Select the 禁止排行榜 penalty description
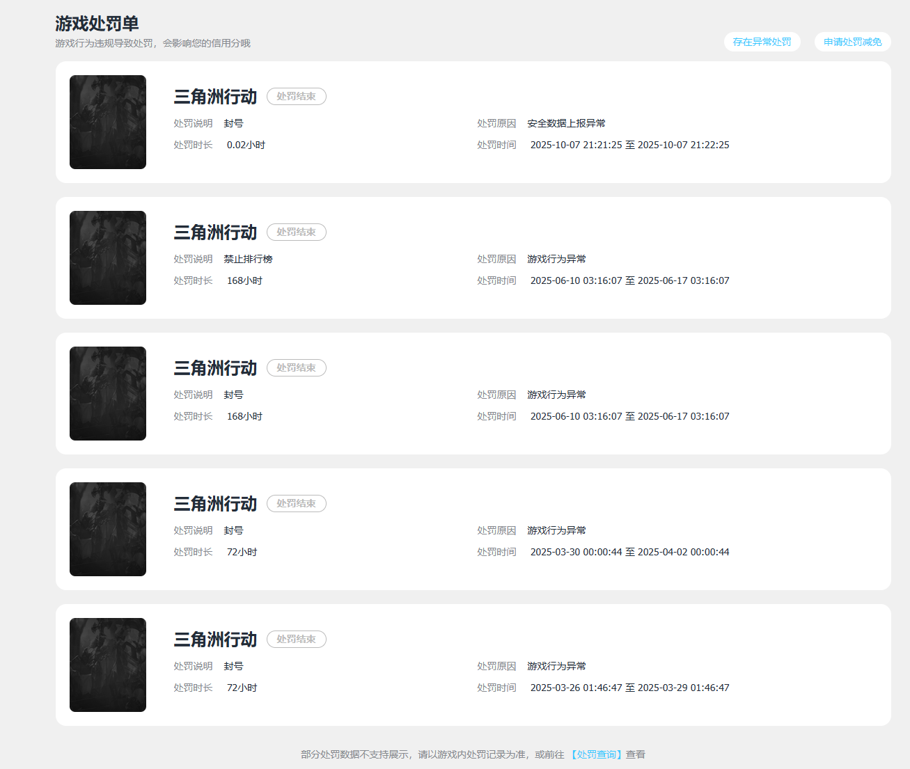The image size is (910, 769). [248, 259]
